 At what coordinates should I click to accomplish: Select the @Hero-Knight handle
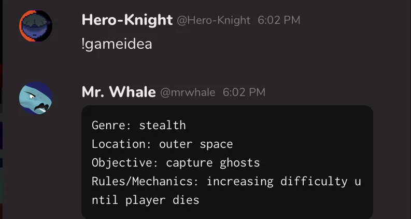tap(214, 20)
